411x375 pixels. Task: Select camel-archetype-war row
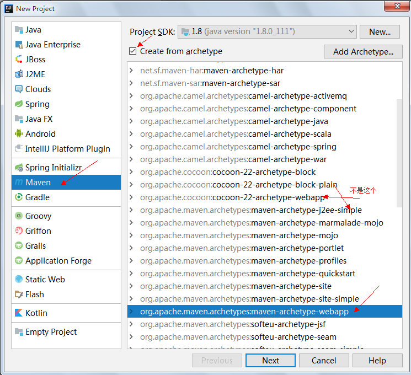[265, 159]
